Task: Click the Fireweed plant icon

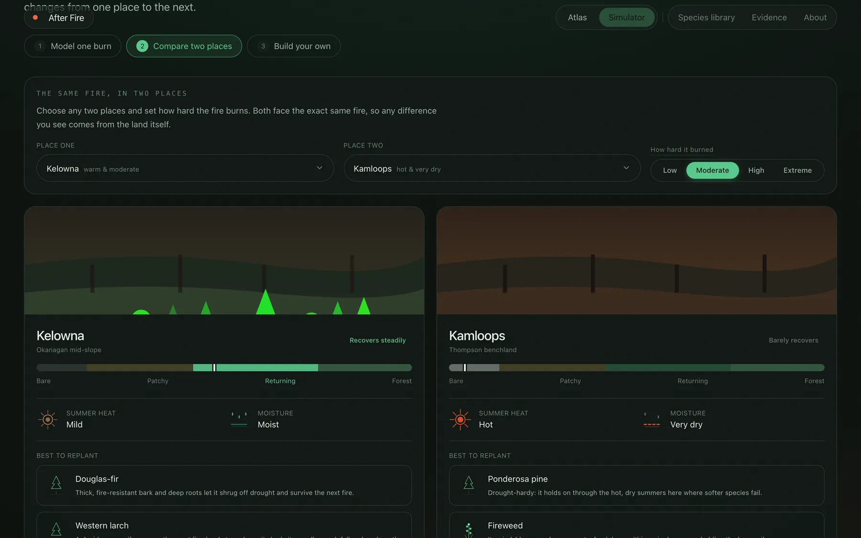Action: 469,530
